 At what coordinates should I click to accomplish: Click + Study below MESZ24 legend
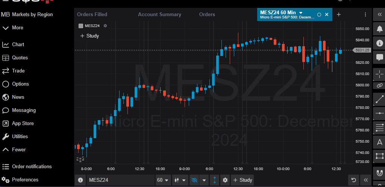tap(89, 36)
